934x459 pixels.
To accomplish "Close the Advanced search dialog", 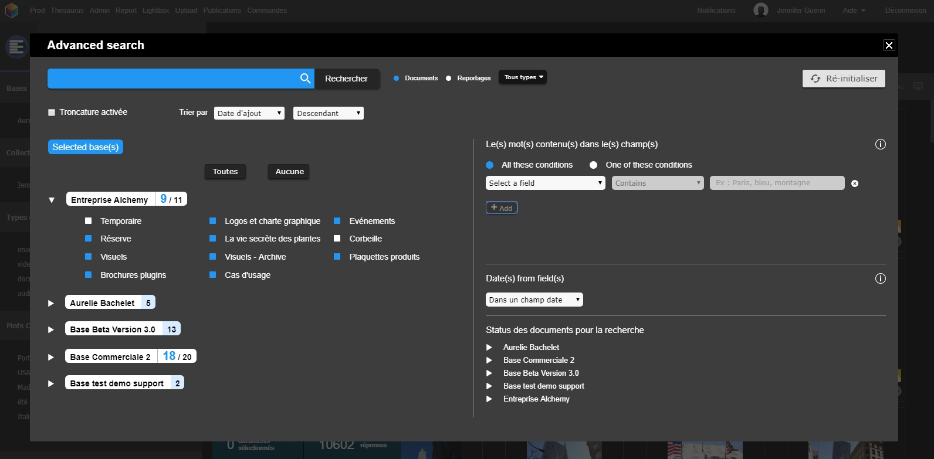I will coord(889,45).
